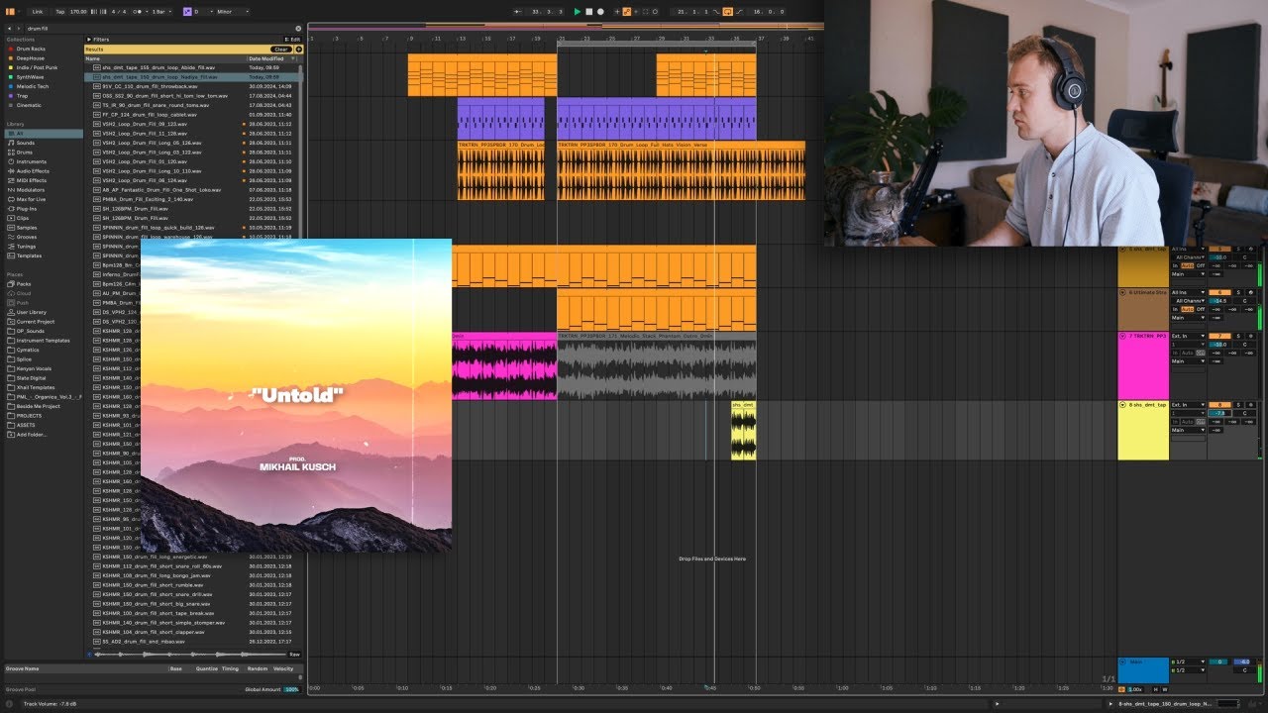Select the small yellow shs_dmt clip
Screen dimensions: 1268x713
coord(743,430)
